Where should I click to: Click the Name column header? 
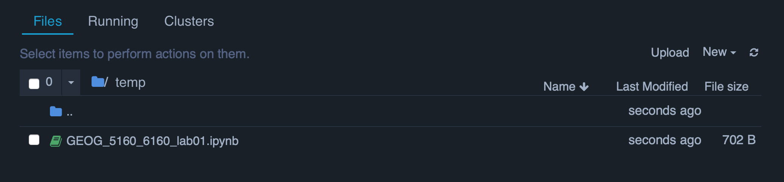click(x=559, y=86)
